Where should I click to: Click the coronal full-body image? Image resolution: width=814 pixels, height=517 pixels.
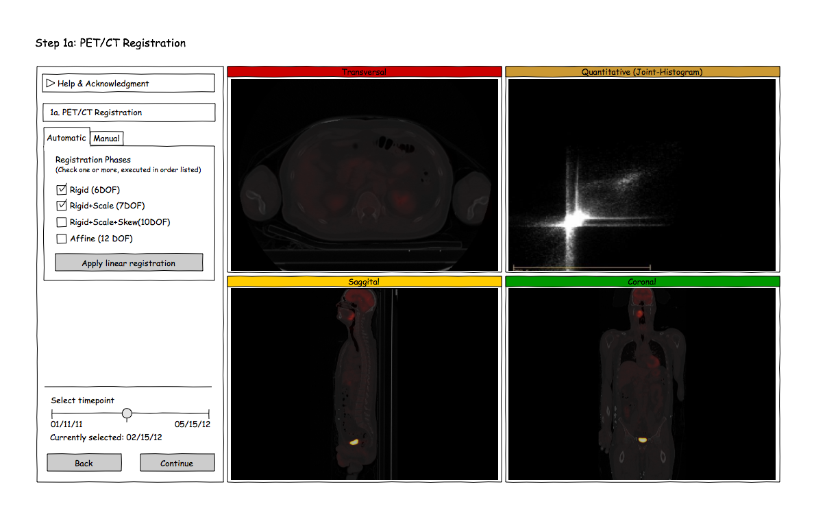[641, 384]
